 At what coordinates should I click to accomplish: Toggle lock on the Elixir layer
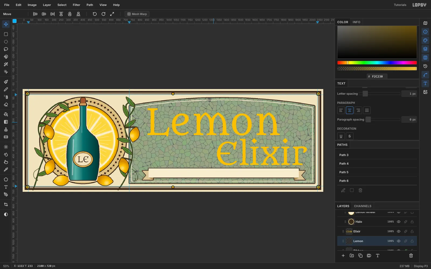(412, 231)
